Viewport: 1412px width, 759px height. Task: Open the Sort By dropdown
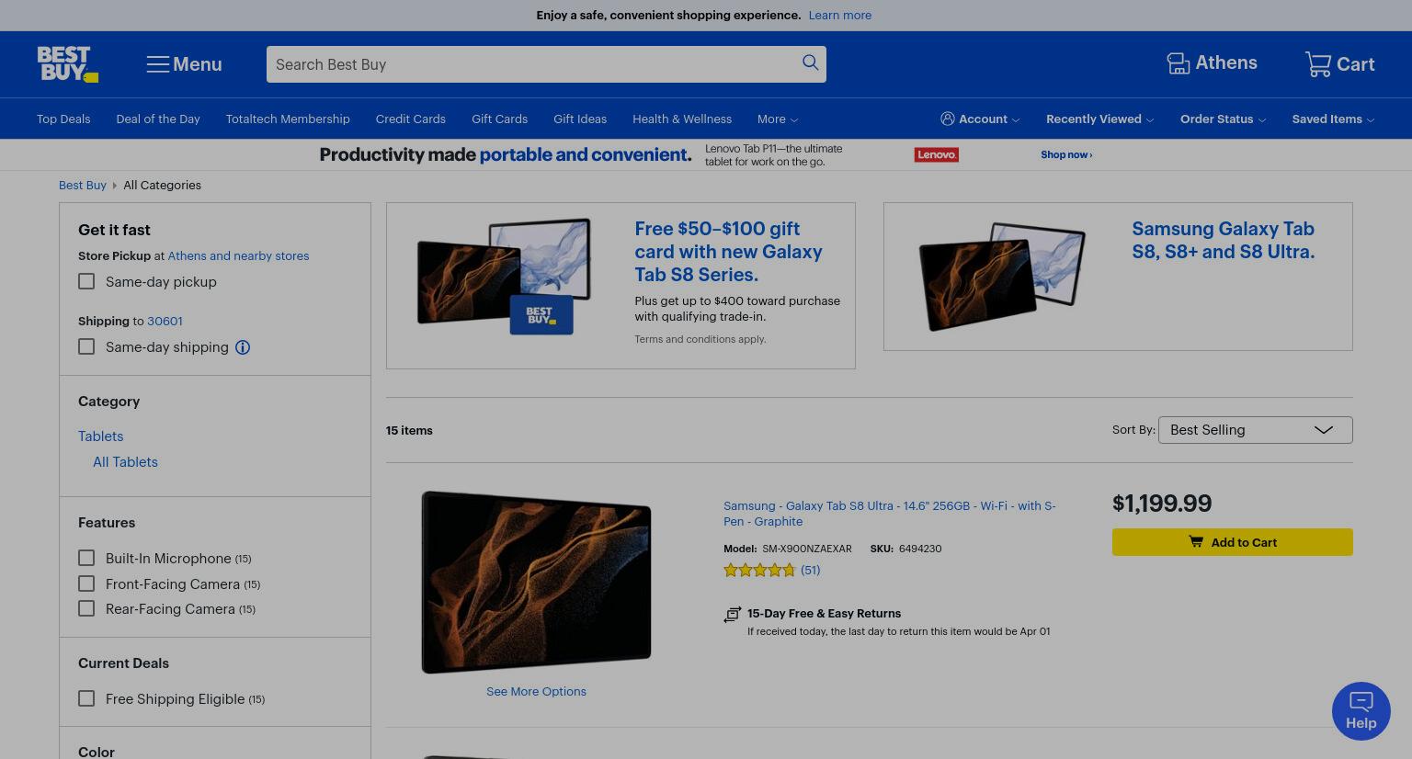[x=1255, y=430]
